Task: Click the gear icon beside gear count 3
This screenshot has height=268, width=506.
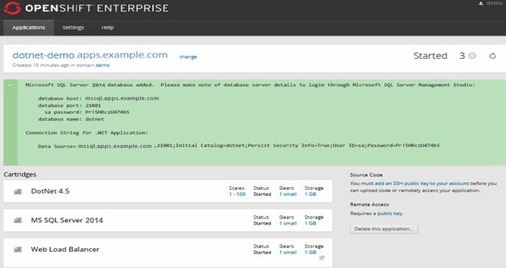Action: click(x=472, y=55)
